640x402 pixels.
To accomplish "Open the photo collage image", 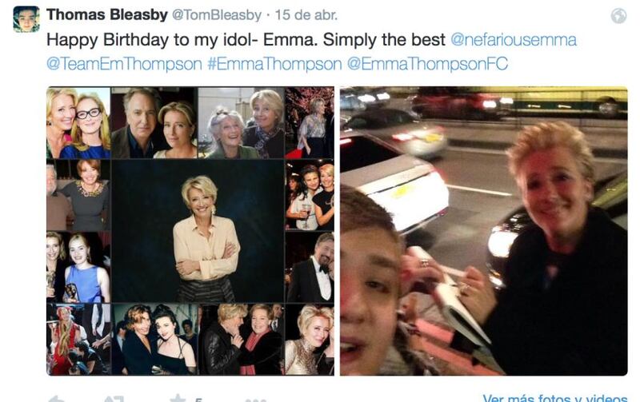I will click(x=190, y=231).
